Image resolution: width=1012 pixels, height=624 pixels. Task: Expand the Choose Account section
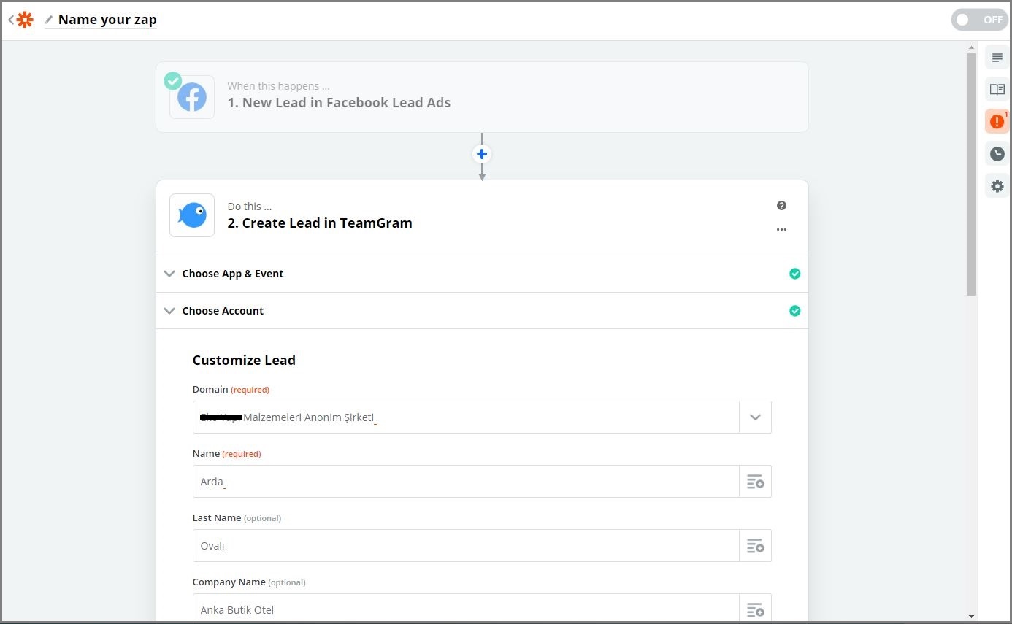point(482,311)
